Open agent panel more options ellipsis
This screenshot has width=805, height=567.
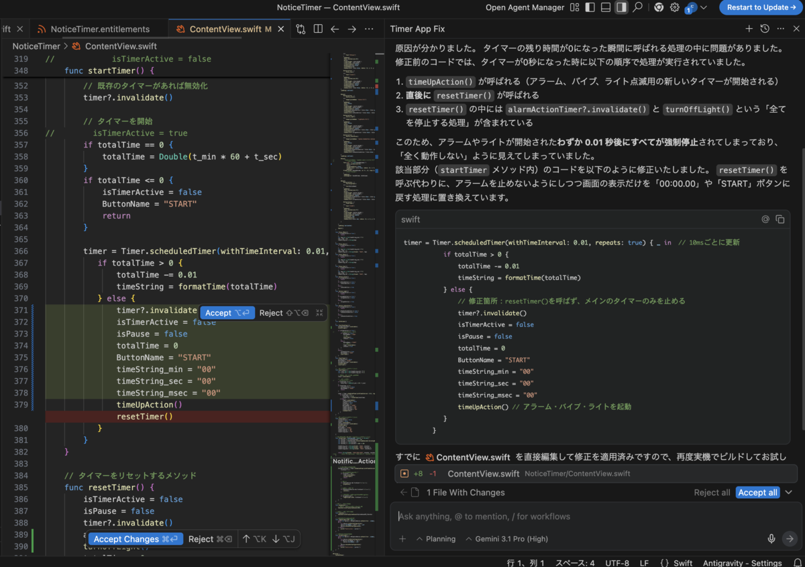(x=781, y=29)
